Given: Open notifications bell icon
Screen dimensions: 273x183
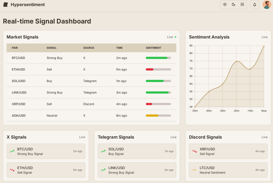Looking at the screenshot, I should pyautogui.click(x=255, y=5).
